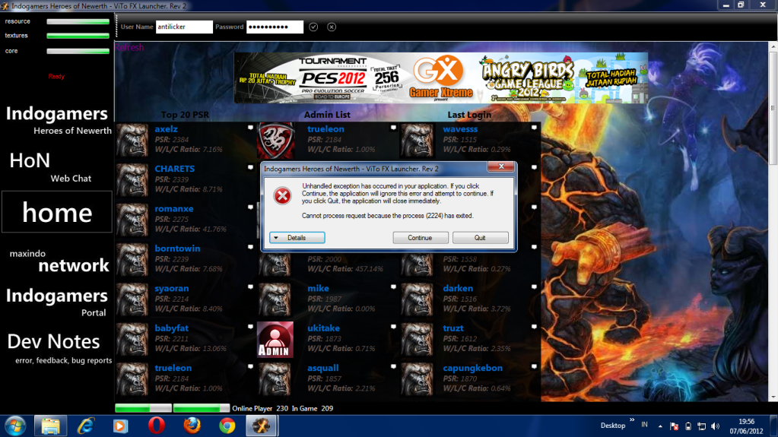This screenshot has width=778, height=437.
Task: Launch media player from taskbar
Action: tap(121, 426)
